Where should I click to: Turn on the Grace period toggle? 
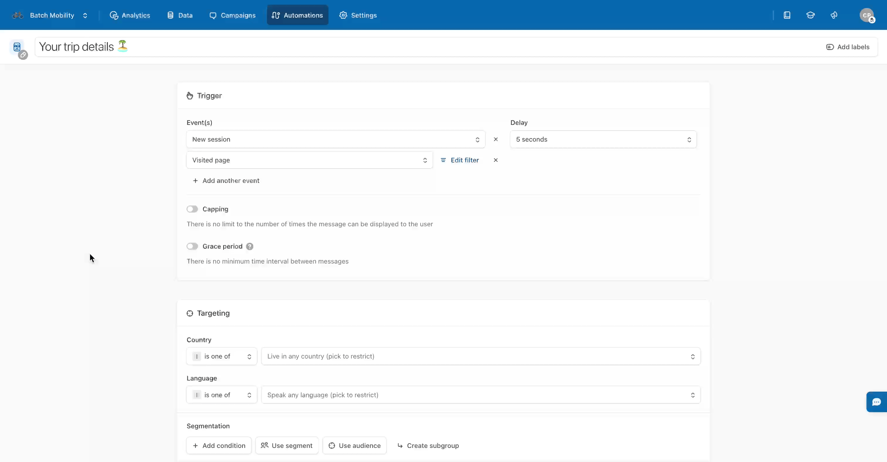192,246
